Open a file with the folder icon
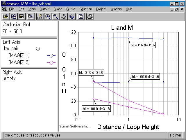 pos(6,17)
